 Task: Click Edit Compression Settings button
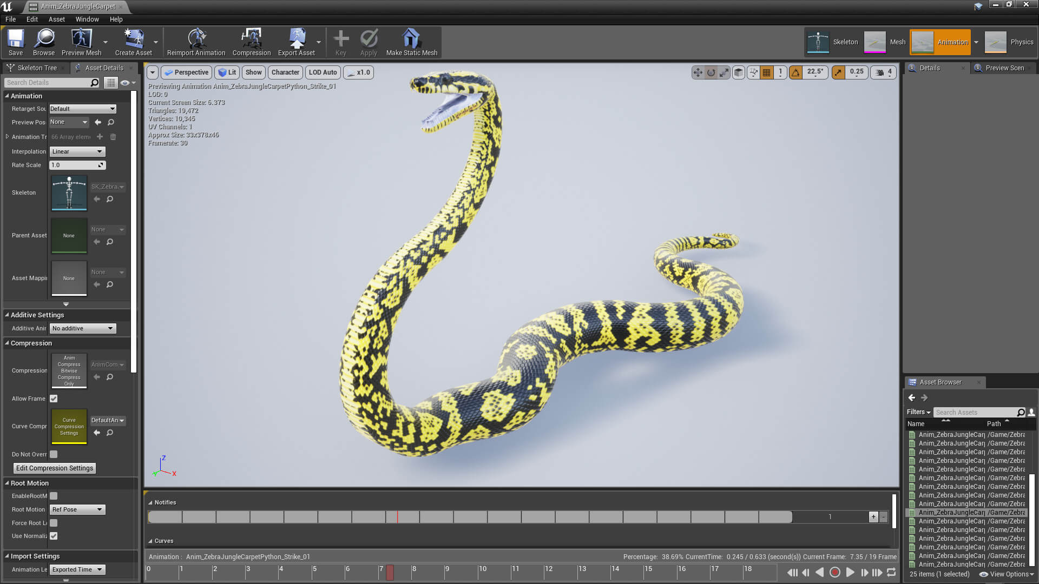pos(55,468)
